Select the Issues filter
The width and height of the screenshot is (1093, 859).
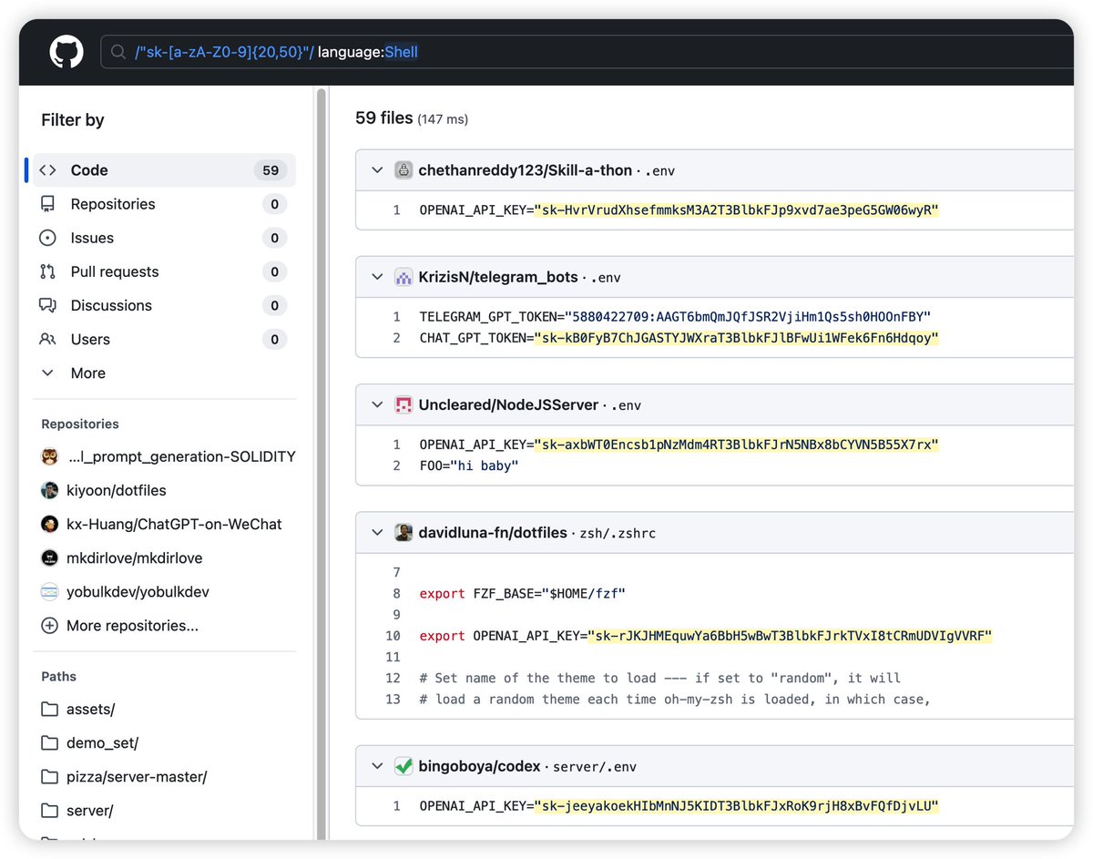(164, 238)
